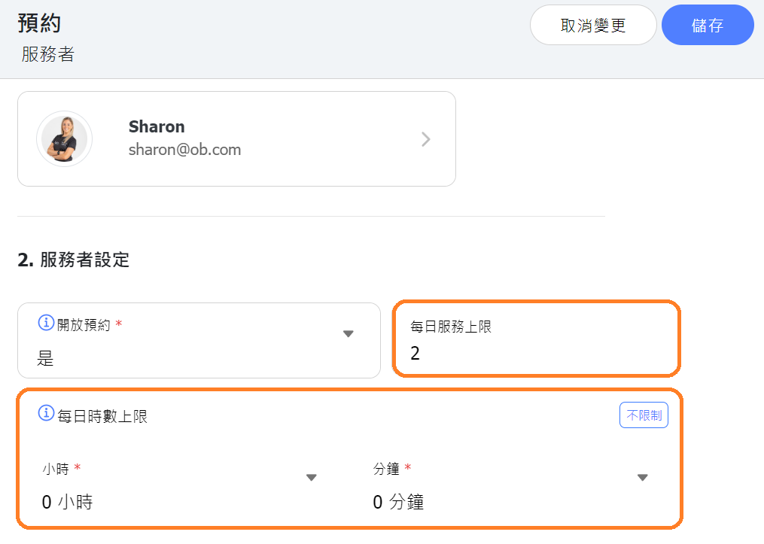Expand the 開放預約 dropdown arrow
Screen dimensions: 764x544
(348, 334)
